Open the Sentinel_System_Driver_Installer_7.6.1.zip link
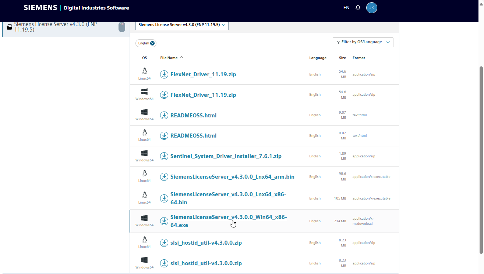The image size is (484, 274). (x=226, y=156)
